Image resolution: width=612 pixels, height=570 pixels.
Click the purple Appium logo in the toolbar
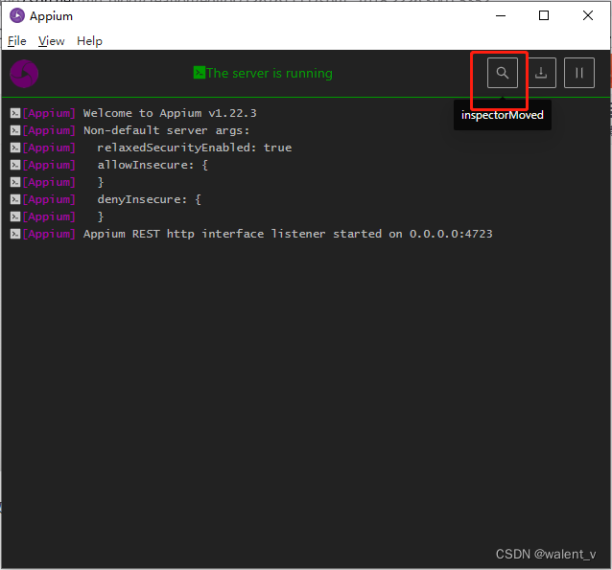[24, 74]
